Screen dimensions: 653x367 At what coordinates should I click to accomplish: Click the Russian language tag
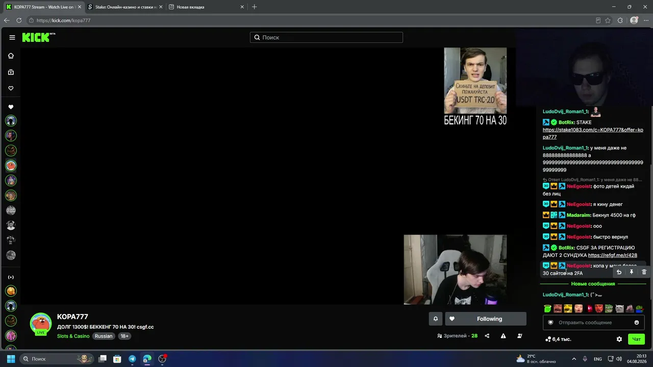(104, 336)
